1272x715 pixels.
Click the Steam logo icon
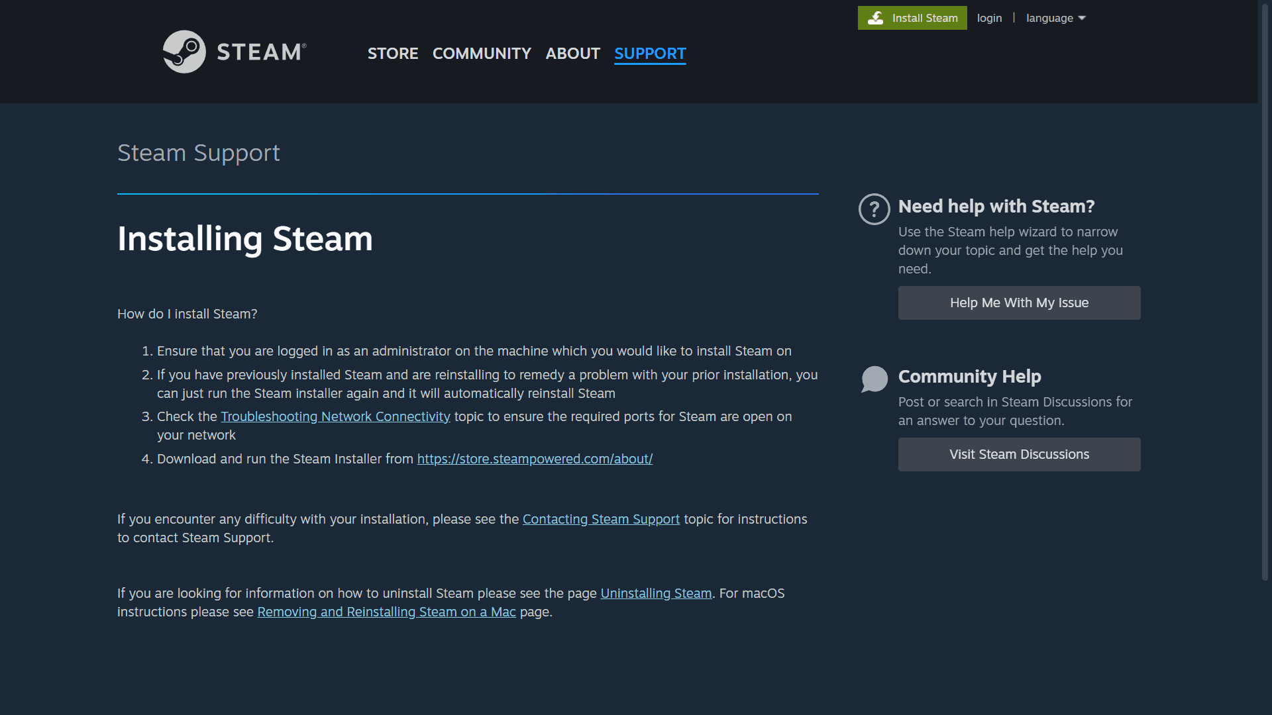184,52
